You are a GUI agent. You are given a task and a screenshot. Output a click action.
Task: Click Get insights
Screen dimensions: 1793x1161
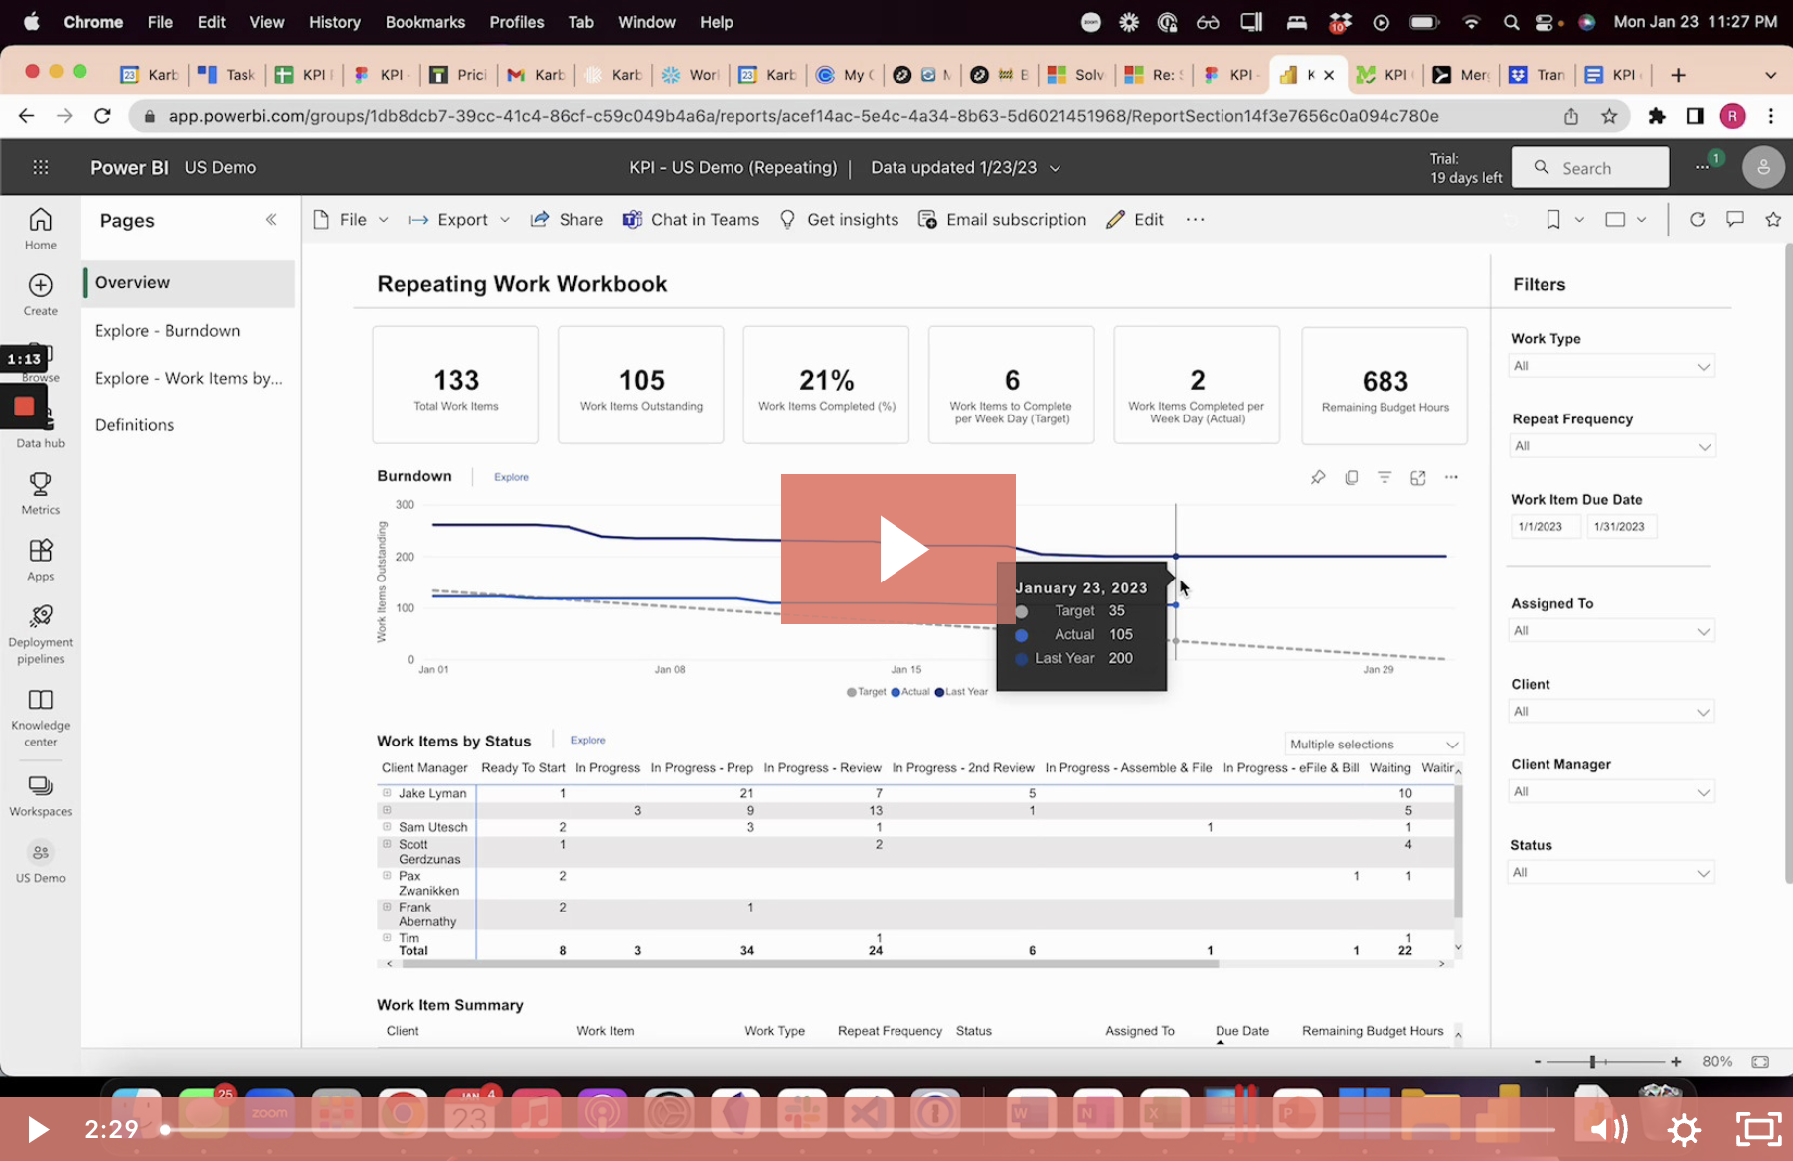839,219
